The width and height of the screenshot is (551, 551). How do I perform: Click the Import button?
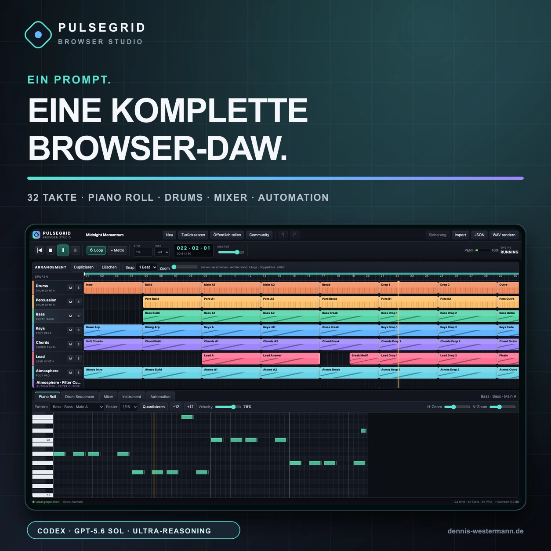[x=460, y=235]
